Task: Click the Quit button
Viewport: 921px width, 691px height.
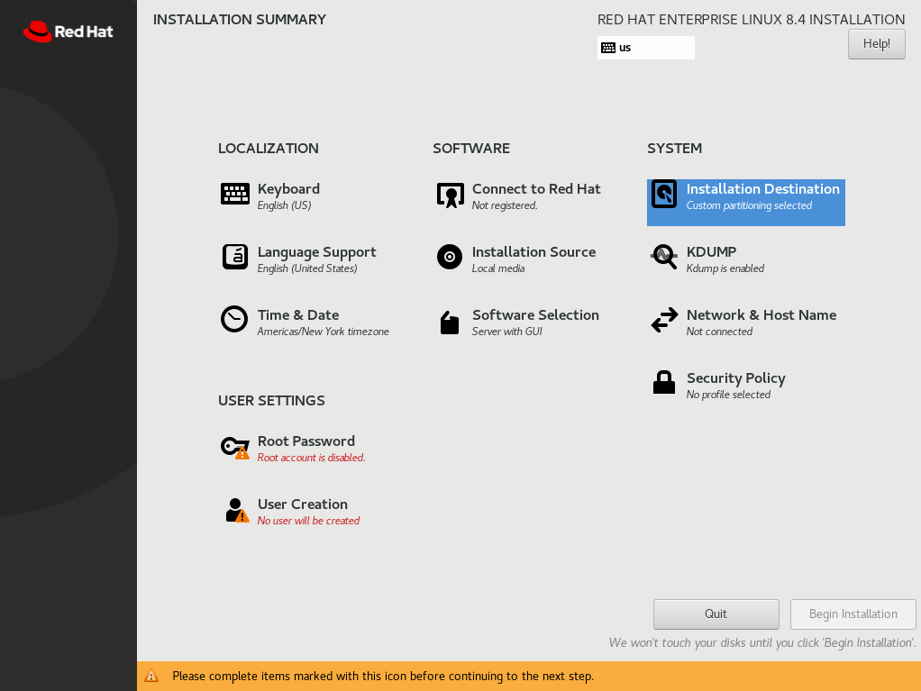Action: (x=716, y=614)
